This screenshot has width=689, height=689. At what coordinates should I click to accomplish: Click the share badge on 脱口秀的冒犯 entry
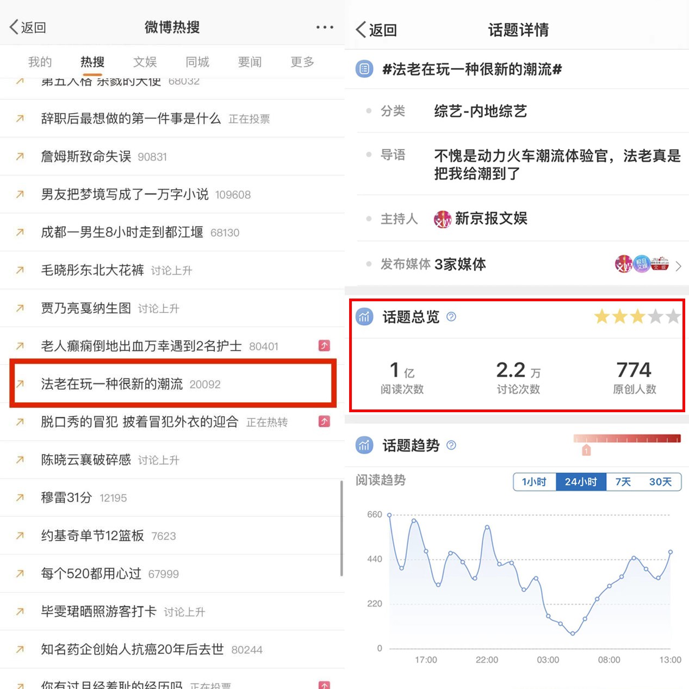[x=324, y=421]
